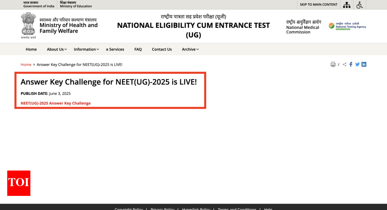Viewport: 387px width, 210px height.
Task: Go to Home in the navigation bar
Action: [31, 49]
